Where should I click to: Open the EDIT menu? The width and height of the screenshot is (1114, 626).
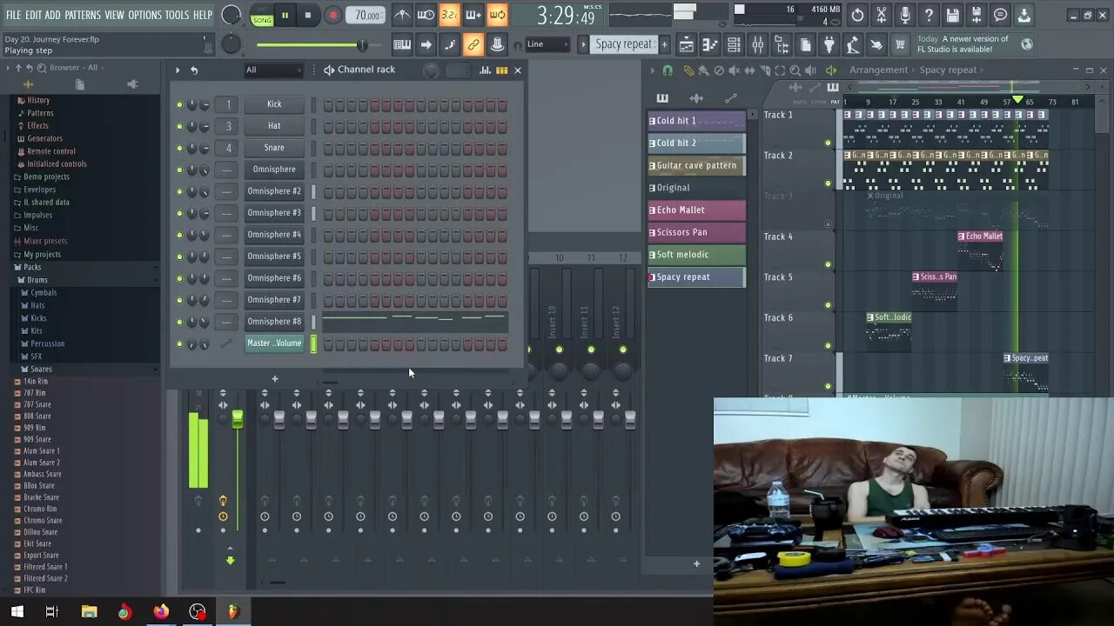tap(33, 15)
